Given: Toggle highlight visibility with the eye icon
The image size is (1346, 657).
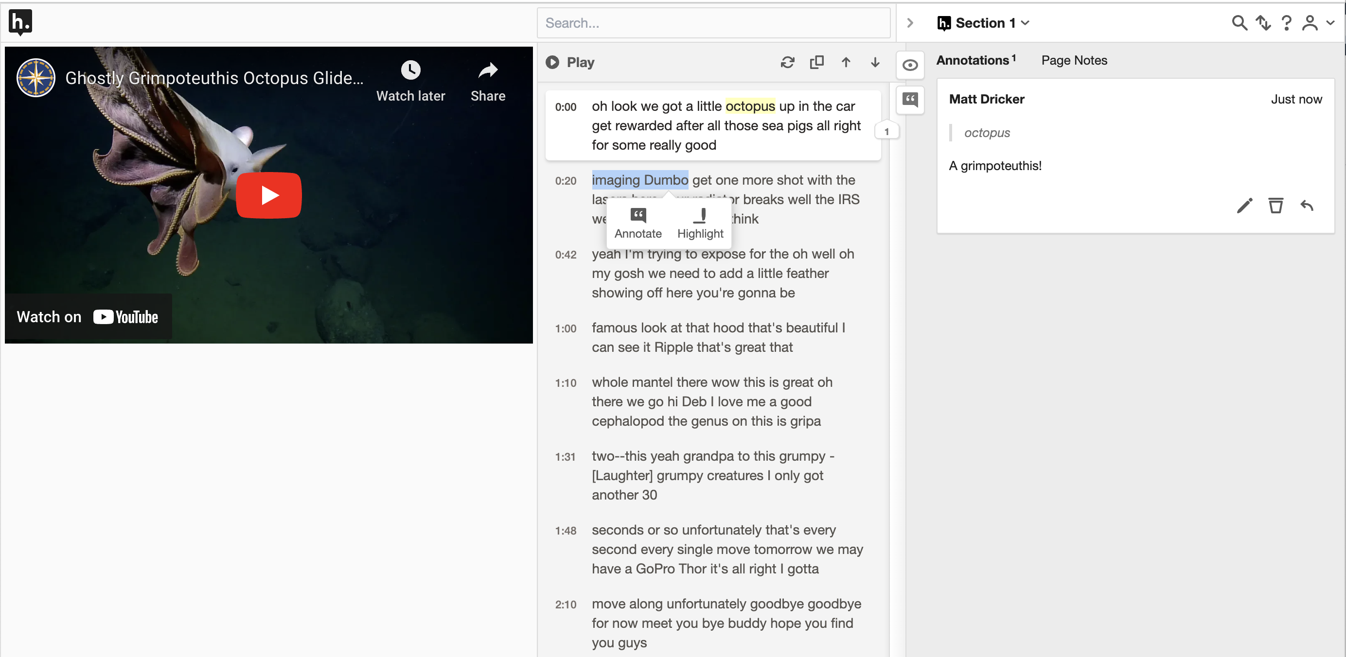Looking at the screenshot, I should coord(910,65).
